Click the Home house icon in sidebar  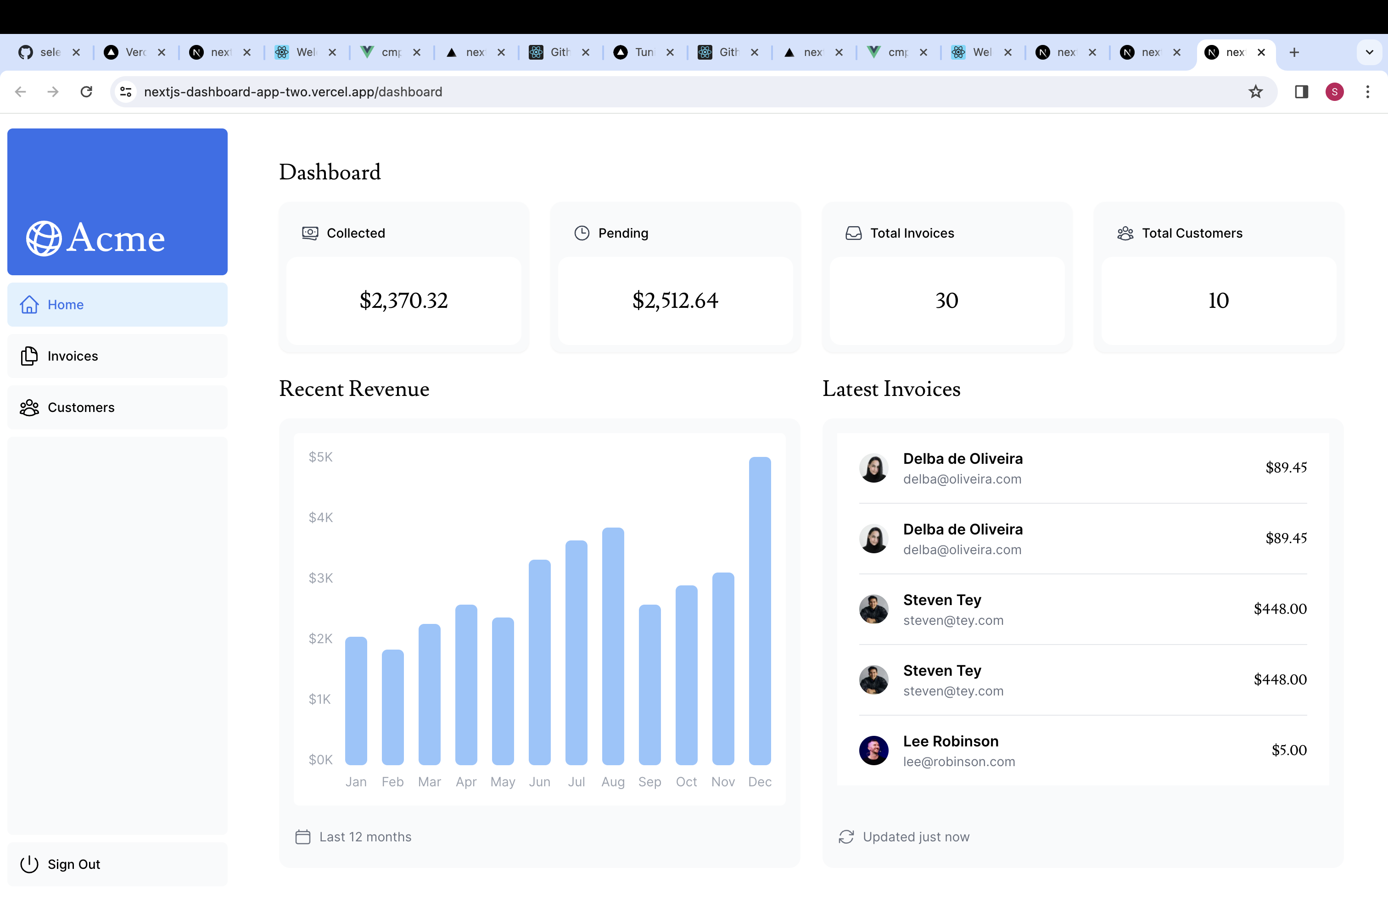click(29, 304)
